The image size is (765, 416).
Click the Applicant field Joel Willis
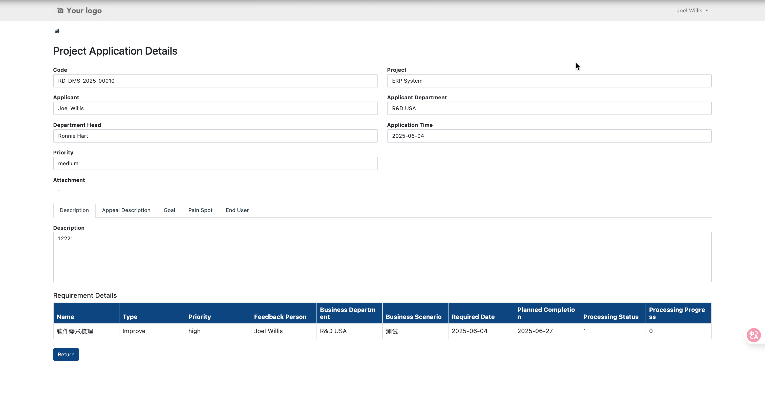pyautogui.click(x=215, y=108)
